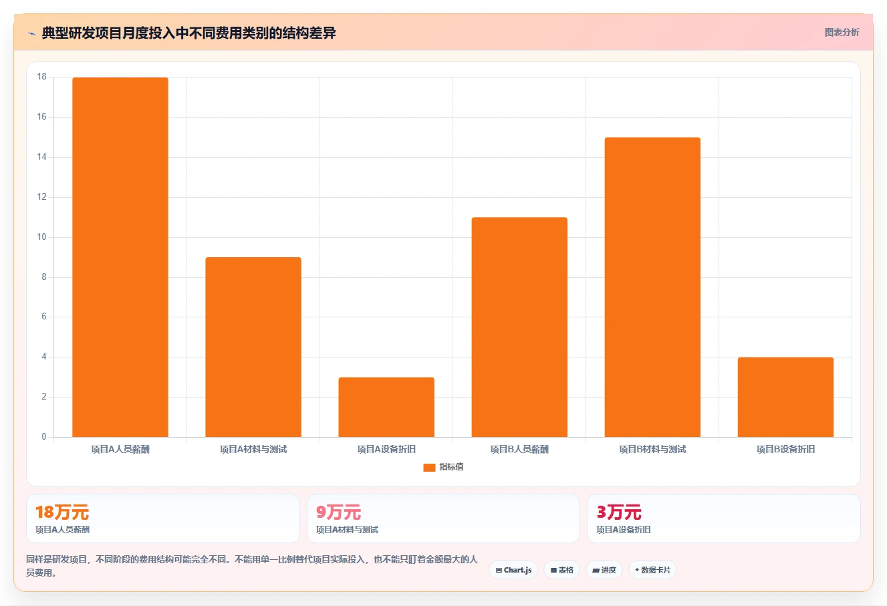This screenshot has width=887, height=606.
Task: Click the 项目A人员薪酬 axis label
Action: (120, 450)
